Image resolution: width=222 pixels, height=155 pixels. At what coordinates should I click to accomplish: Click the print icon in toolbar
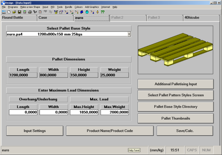pos(30,12)
